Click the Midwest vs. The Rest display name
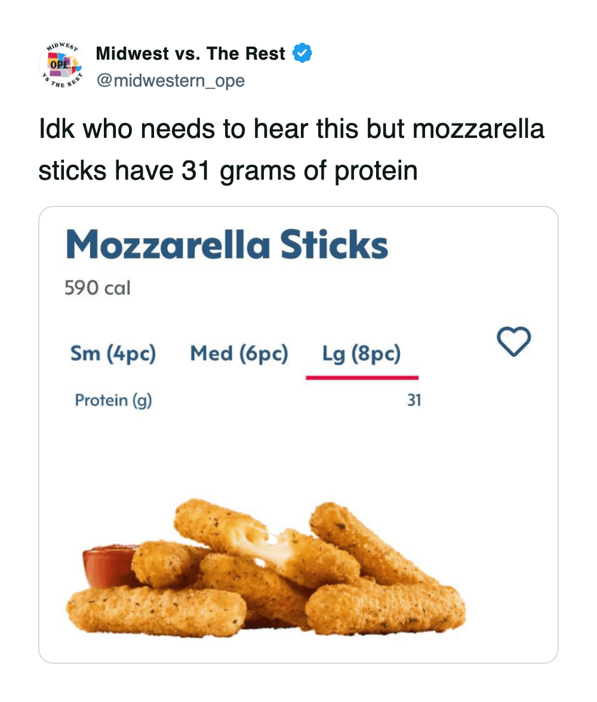This screenshot has width=597, height=702. click(x=190, y=54)
